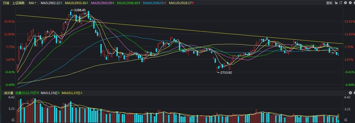This screenshot has height=123, width=355.
Task: Click left volume axis 6.42 label
Action: click(x=11, y=97)
